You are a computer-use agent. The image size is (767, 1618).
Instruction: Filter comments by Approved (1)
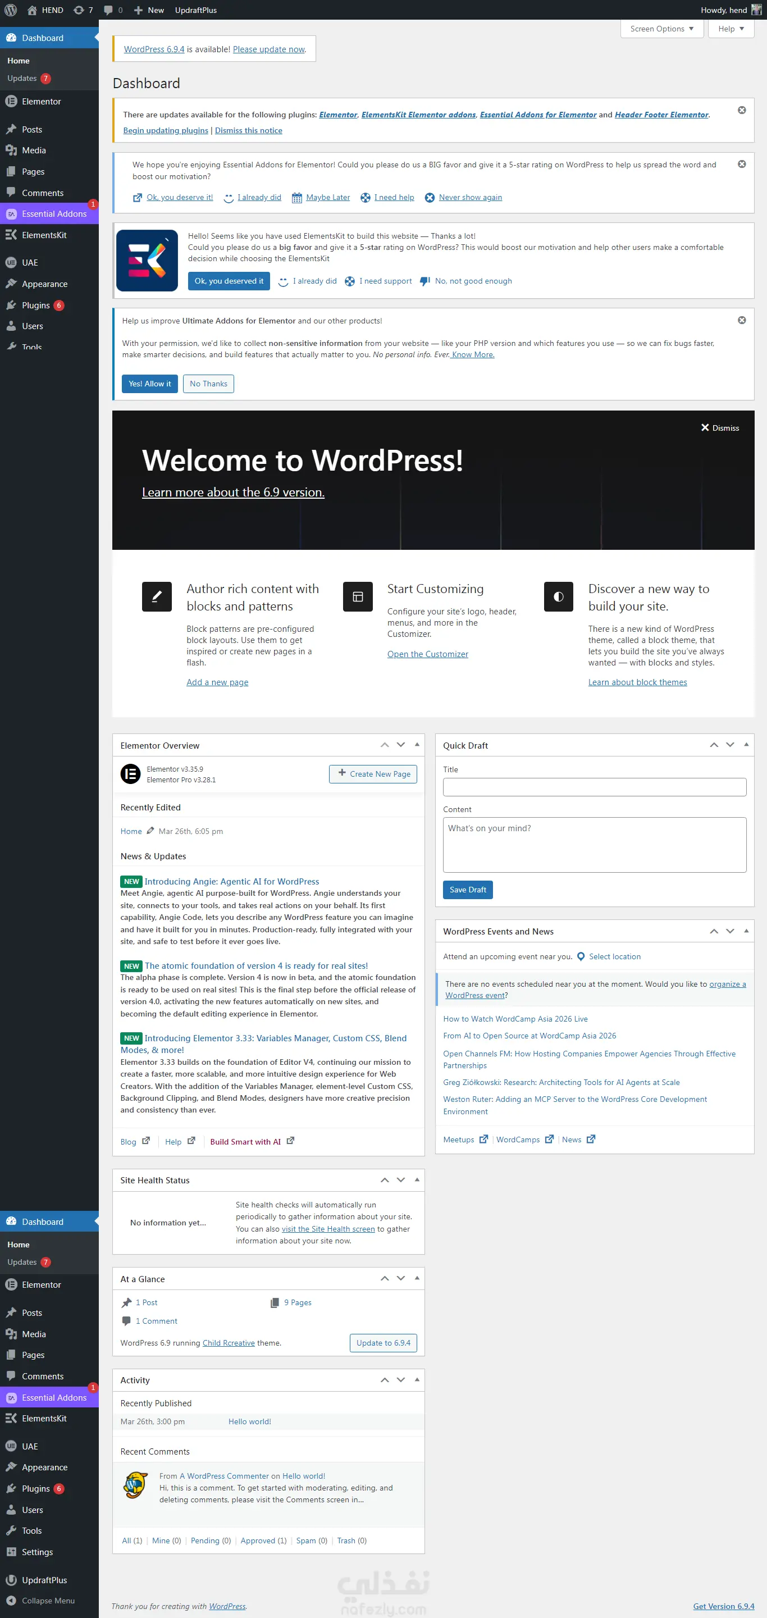click(263, 1540)
